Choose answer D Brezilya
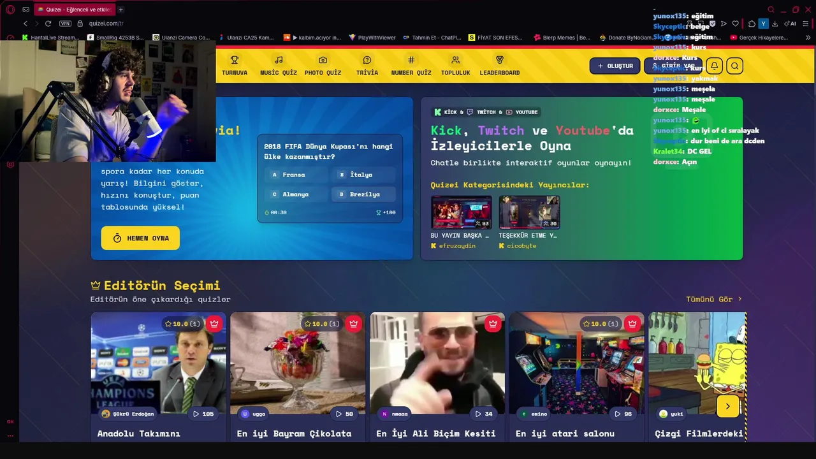Screen dimensions: 816x459 click(x=363, y=194)
